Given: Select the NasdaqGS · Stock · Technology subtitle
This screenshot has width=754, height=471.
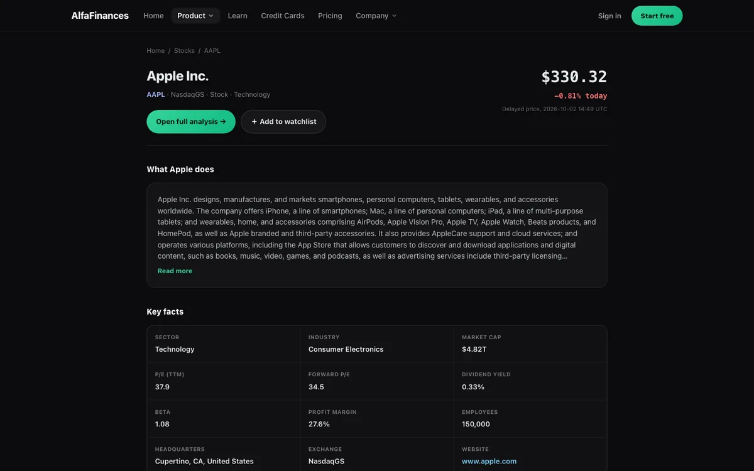Looking at the screenshot, I should coord(221,95).
